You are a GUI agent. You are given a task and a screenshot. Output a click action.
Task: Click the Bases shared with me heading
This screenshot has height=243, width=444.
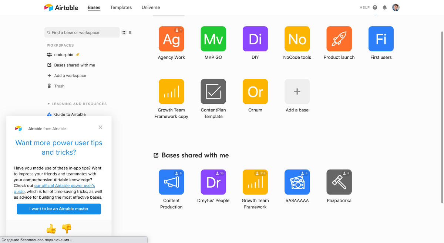(195, 155)
